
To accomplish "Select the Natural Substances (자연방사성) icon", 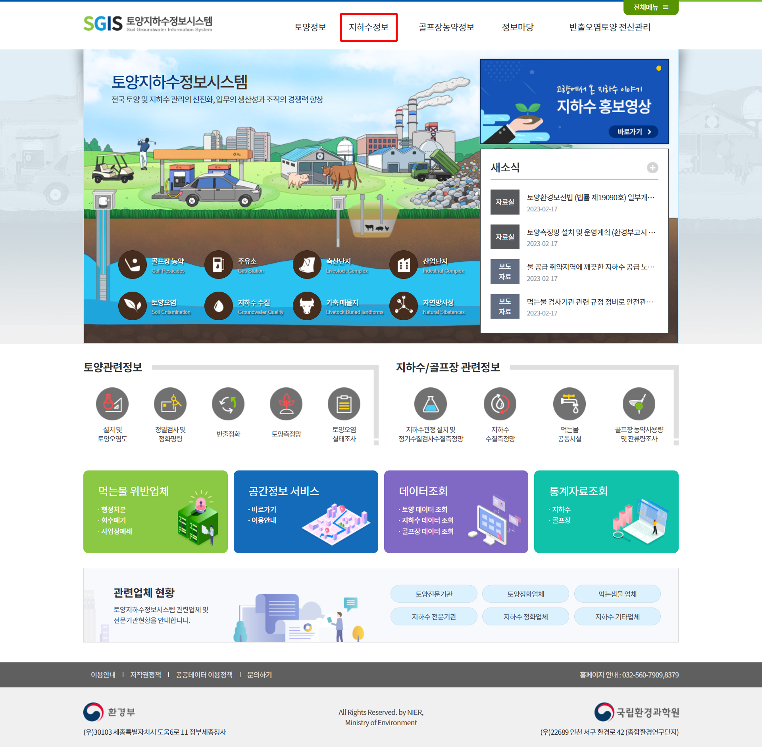I will click(x=404, y=306).
